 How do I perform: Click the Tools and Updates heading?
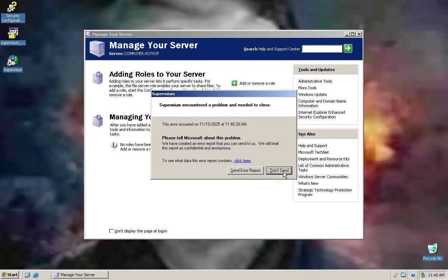pos(316,70)
